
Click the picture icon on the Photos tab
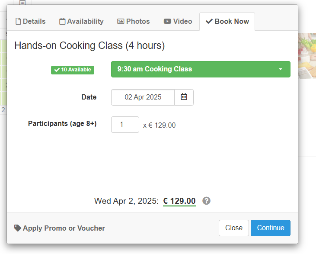point(121,21)
